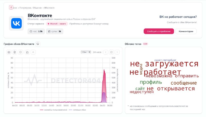Toggle жалобы пользователей legend series
The image size is (206, 117).
click(54, 110)
